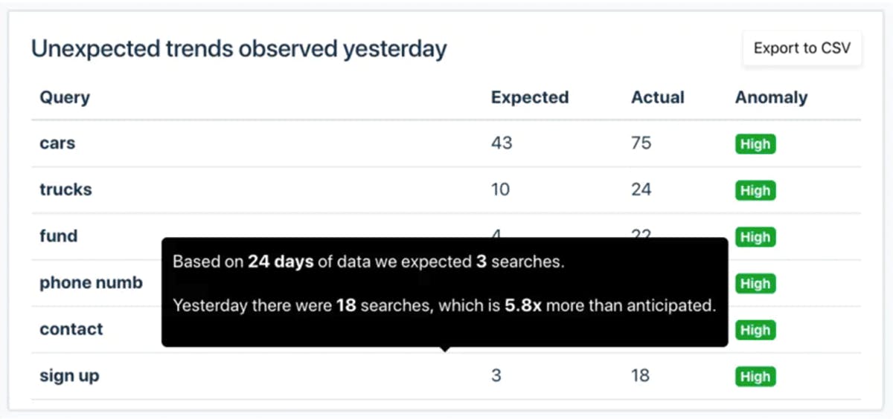Sort by the Expected column header
Image resolution: width=893 pixels, height=419 pixels.
point(530,97)
